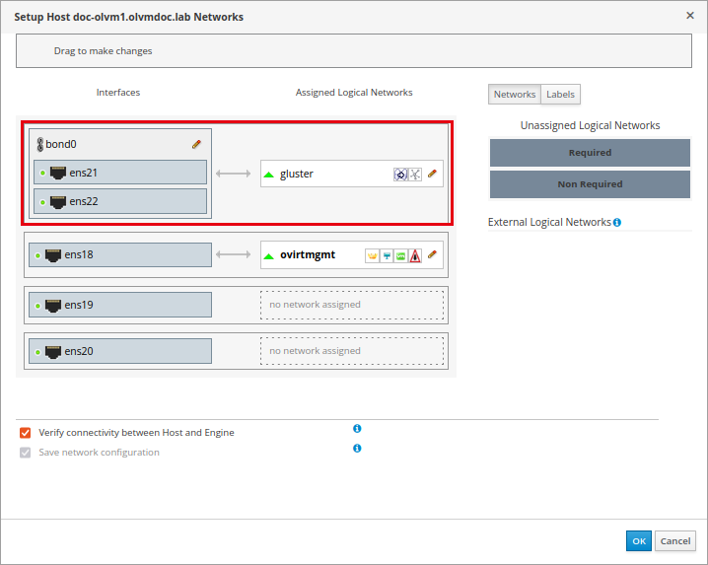This screenshot has width=708, height=565.
Task: Select the ens22 interface row
Action: point(120,201)
